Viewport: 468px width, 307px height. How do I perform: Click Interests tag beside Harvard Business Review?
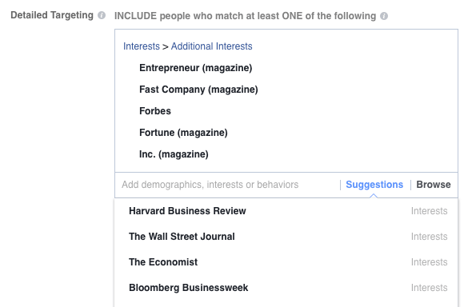click(x=429, y=211)
